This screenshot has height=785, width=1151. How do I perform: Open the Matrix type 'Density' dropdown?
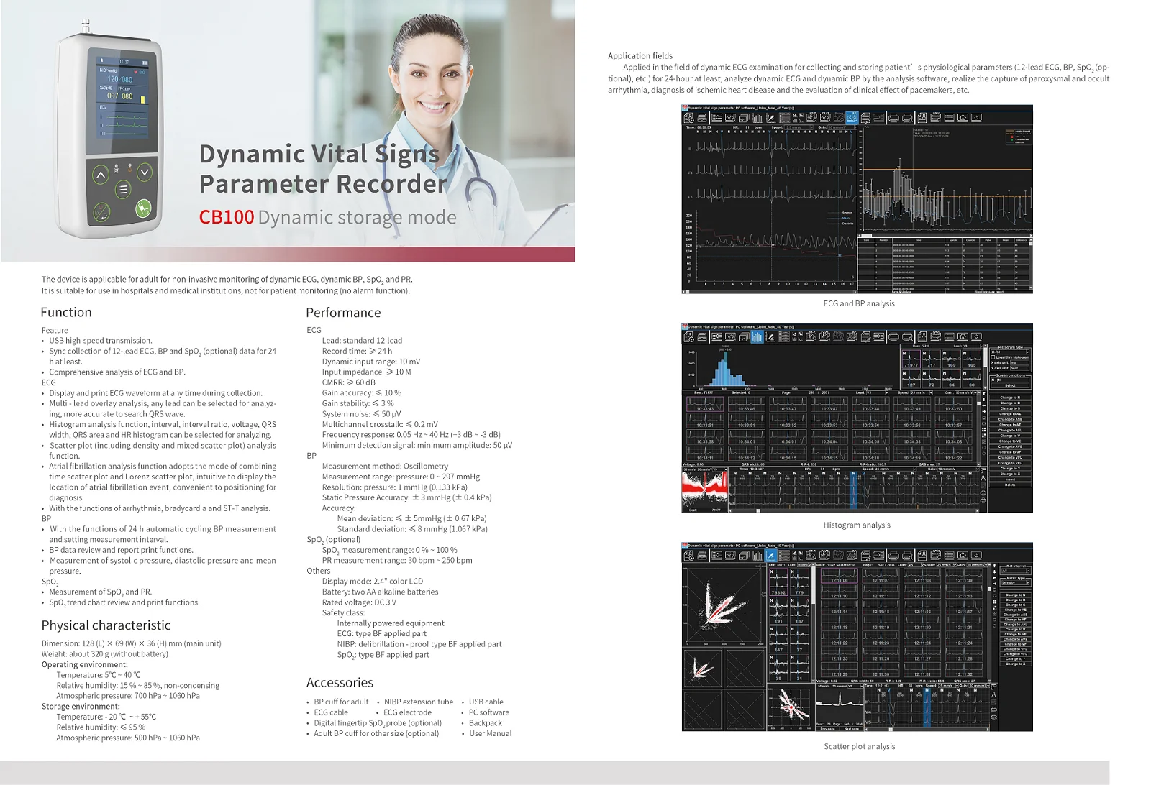tap(1015, 582)
